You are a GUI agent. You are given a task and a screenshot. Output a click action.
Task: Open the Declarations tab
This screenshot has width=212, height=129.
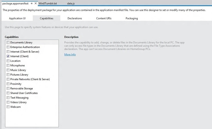coord(75,18)
